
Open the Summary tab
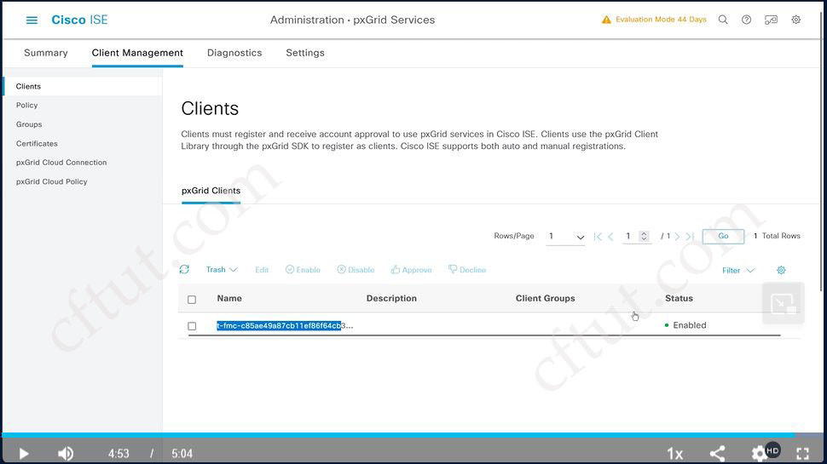(x=46, y=53)
